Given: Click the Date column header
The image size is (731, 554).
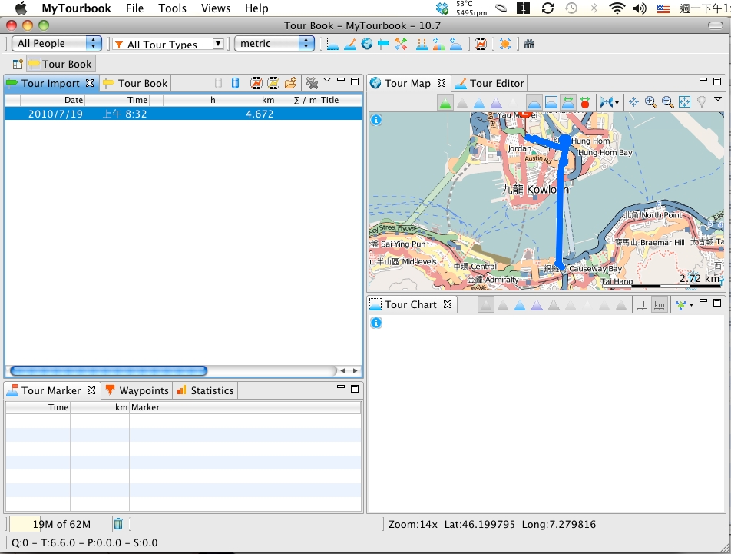Looking at the screenshot, I should pyautogui.click(x=52, y=100).
